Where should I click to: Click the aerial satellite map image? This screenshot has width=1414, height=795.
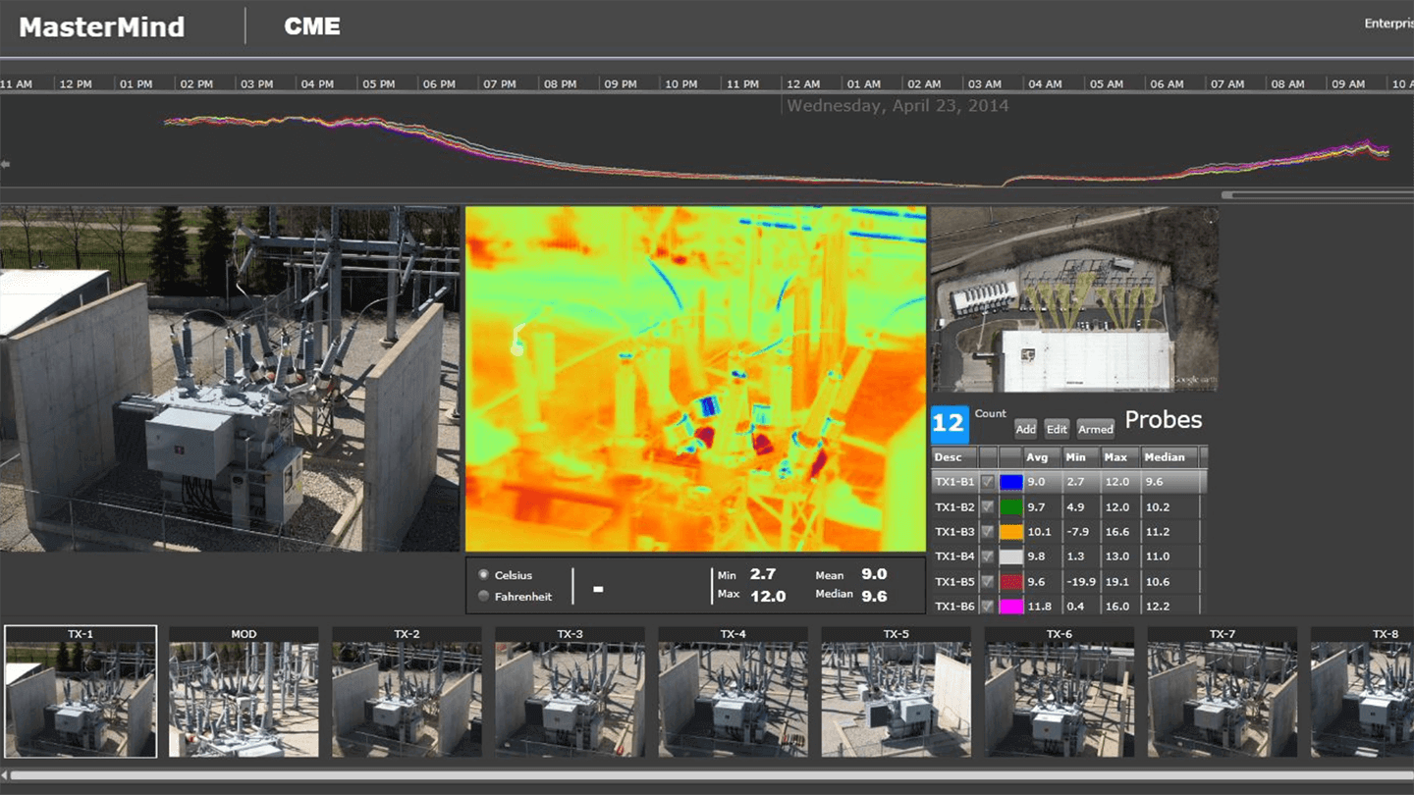tap(1074, 299)
